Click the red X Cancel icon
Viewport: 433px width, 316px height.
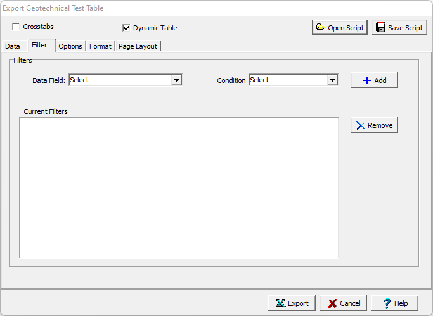click(x=332, y=303)
